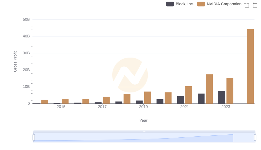261x150 pixels.
Task: Click the x-axis label 2023
Action: [226, 107]
